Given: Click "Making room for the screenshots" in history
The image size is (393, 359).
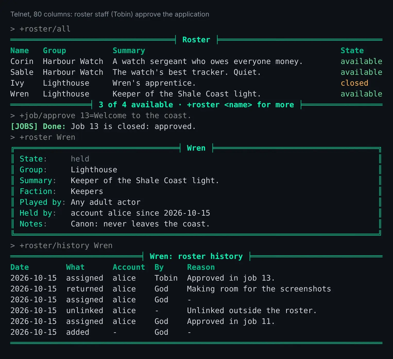Looking at the screenshot, I should 259,289.
